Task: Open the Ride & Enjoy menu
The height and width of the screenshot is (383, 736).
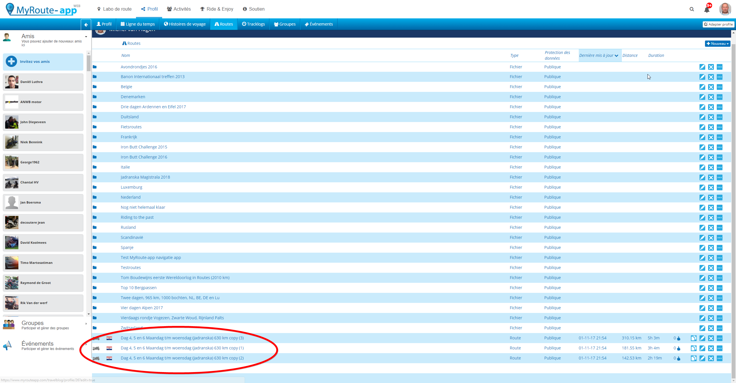Action: [x=216, y=9]
